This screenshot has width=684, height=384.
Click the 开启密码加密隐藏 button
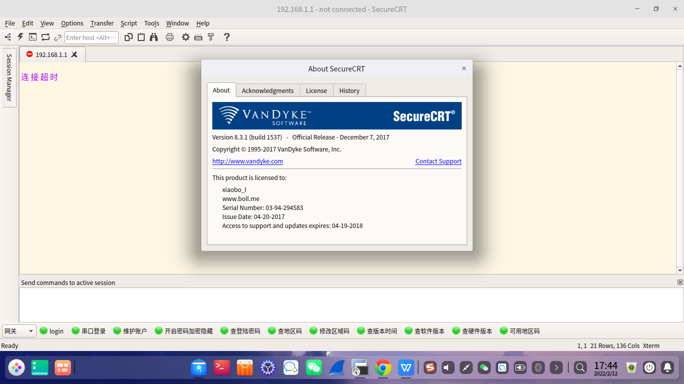(184, 331)
